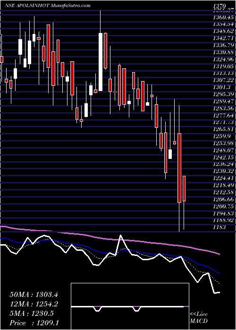Click the 1360.45 price axis label

click(x=224, y=17)
